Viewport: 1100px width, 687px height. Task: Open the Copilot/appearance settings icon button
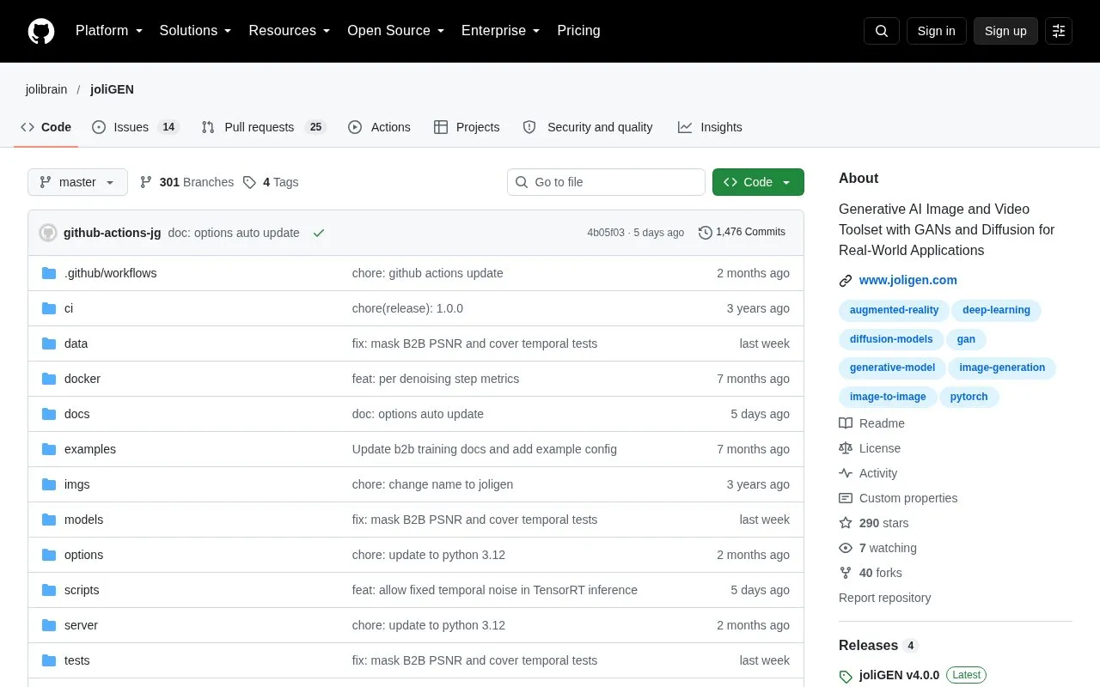click(1059, 31)
